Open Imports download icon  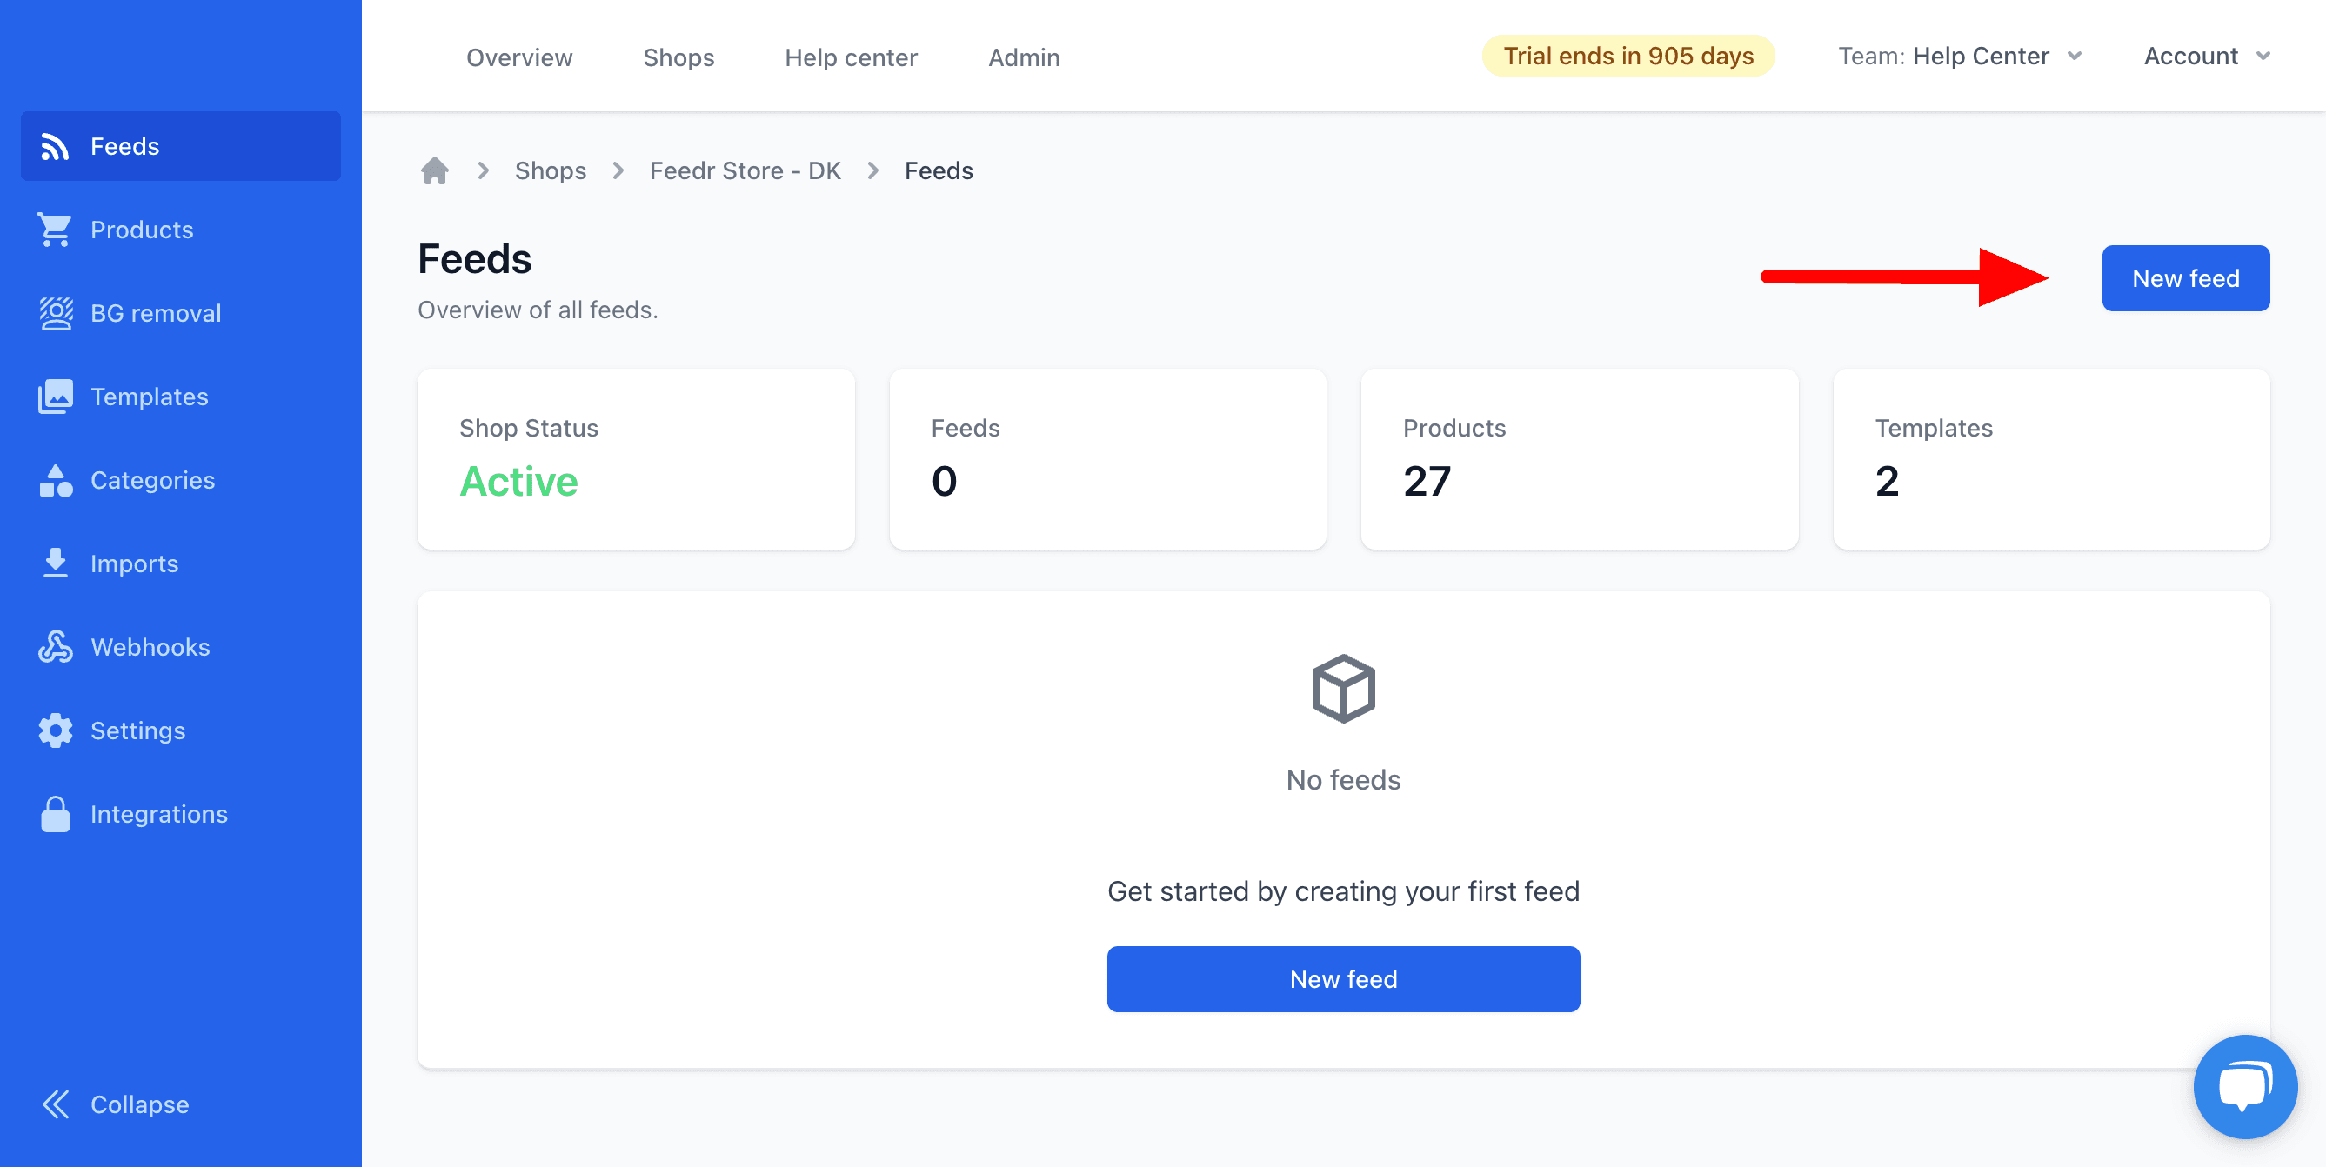pos(55,563)
